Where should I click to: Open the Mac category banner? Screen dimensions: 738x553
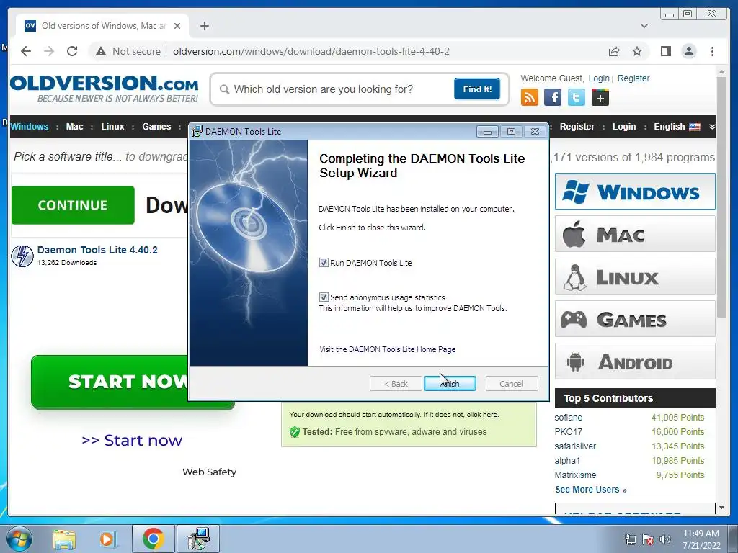(x=635, y=234)
